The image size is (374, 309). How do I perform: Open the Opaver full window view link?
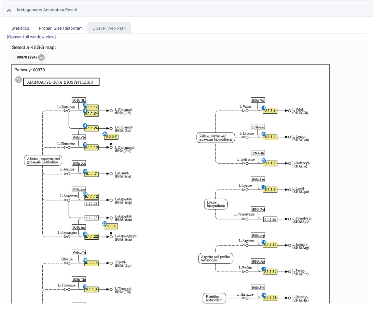pyautogui.click(x=31, y=37)
